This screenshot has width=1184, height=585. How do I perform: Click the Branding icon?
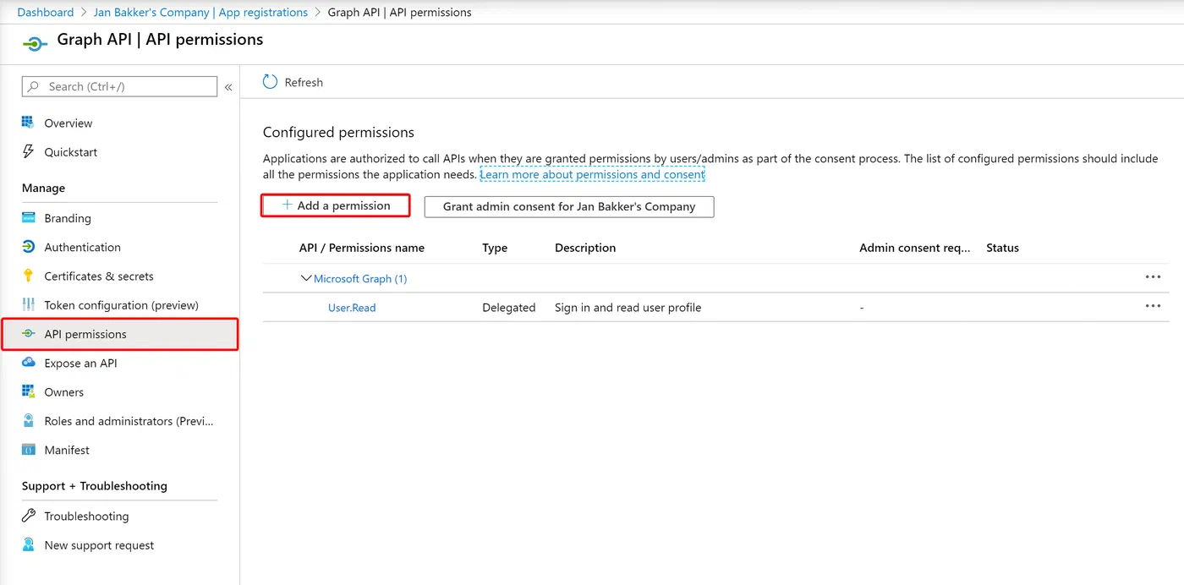coord(28,218)
